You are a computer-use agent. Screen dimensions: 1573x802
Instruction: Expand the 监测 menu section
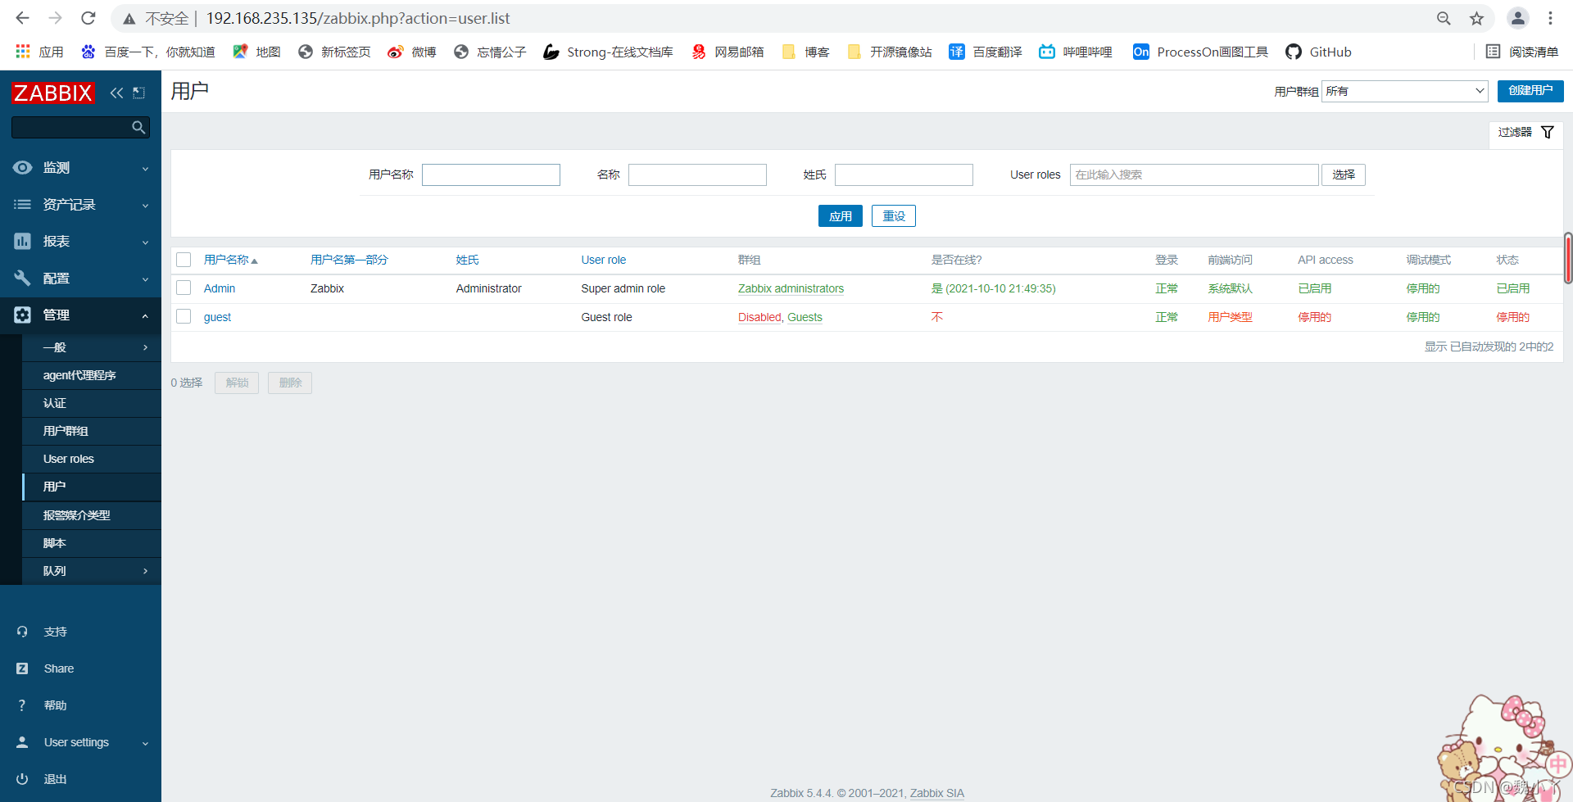click(145, 169)
